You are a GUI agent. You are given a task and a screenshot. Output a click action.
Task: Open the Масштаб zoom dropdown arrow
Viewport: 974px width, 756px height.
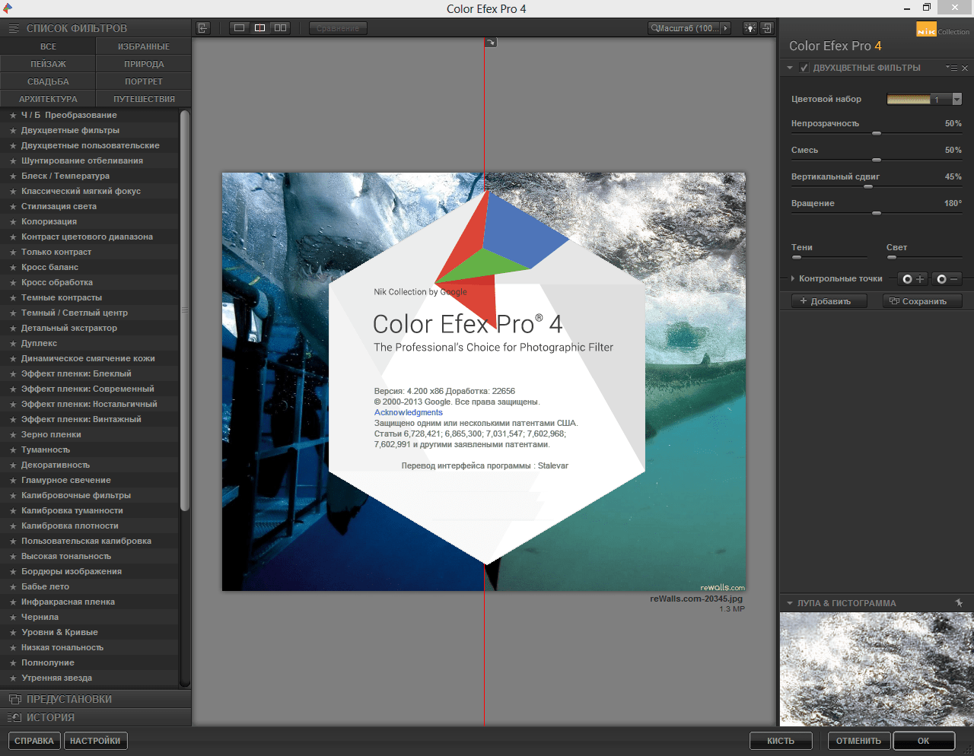(x=725, y=28)
